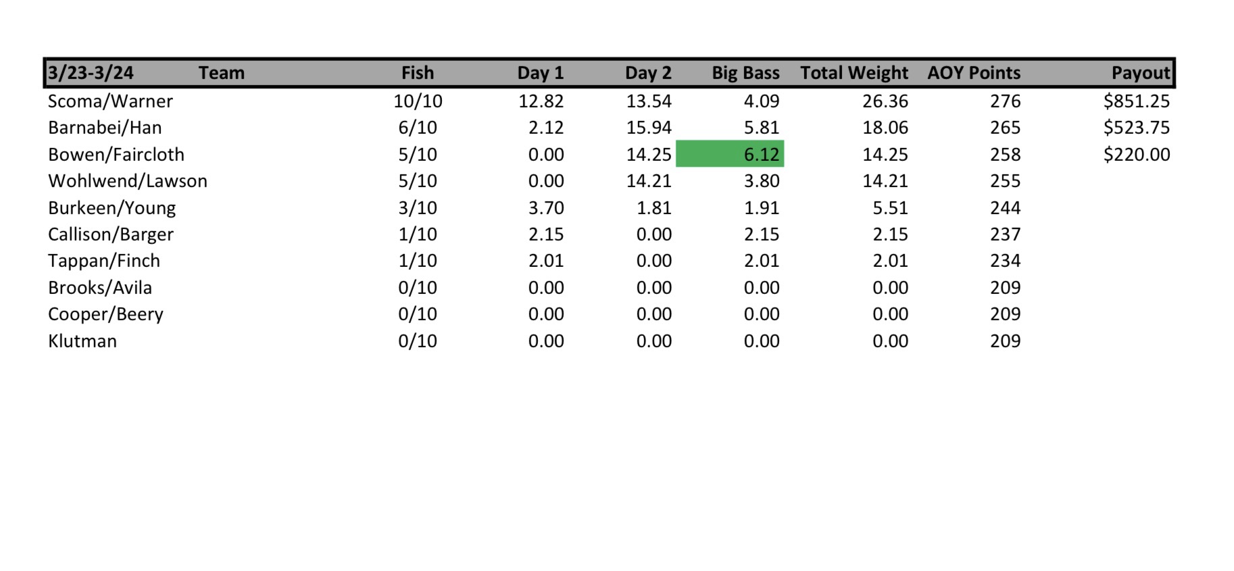Click the $851.25 payout value
Image resolution: width=1234 pixels, height=571 pixels.
click(1136, 101)
